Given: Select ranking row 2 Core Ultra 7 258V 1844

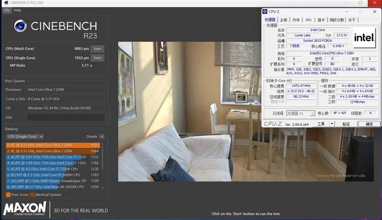Looking at the screenshot, I should tap(53, 151).
